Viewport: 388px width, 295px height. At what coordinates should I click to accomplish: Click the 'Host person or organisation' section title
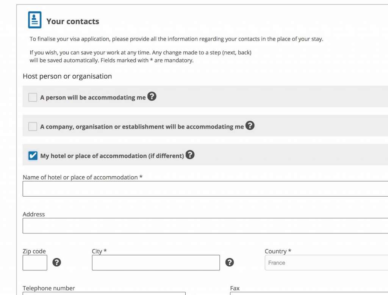67,76
